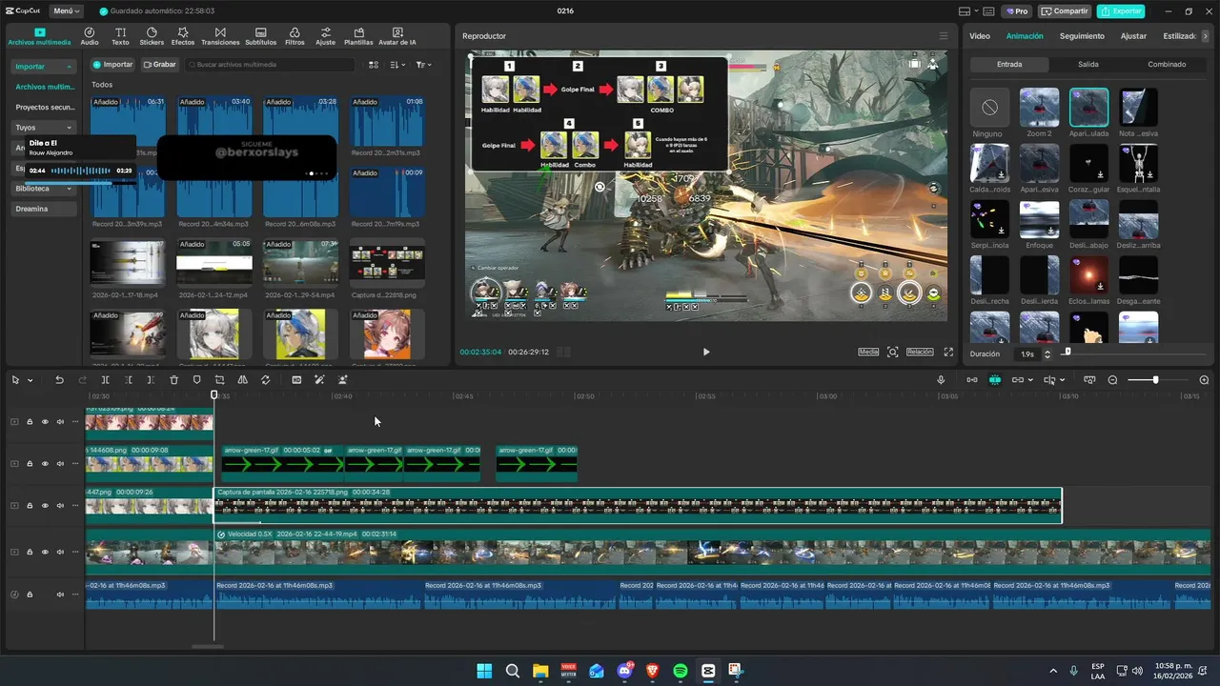Click the undo arrow in timeline toolbar
This screenshot has height=686, width=1220.
coord(59,380)
